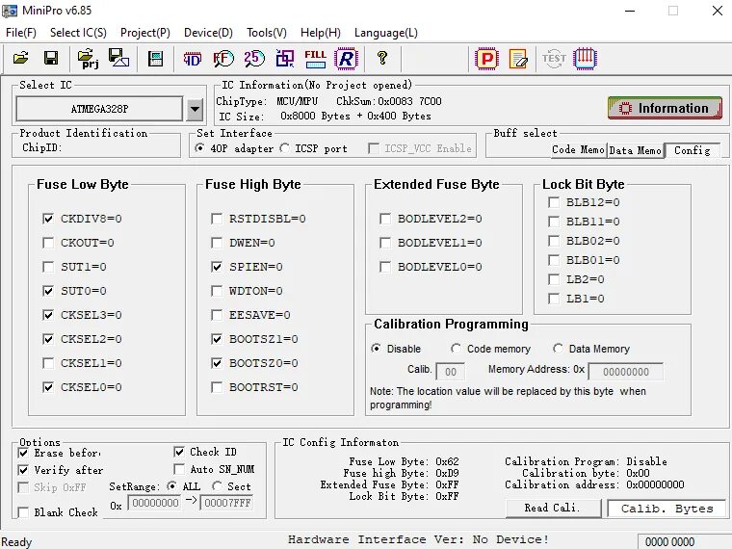Open the Tools(V) menu
Image resolution: width=732 pixels, height=549 pixels.
pyautogui.click(x=267, y=33)
